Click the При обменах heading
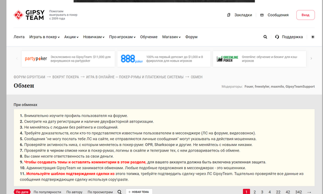 point(25,105)
